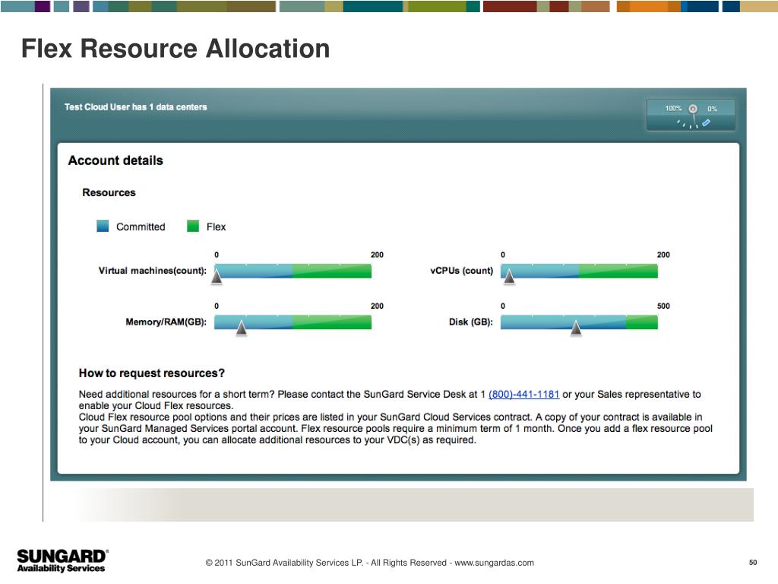The image size is (778, 584).
Task: Click the 'How to request resources?' heading
Action: click(152, 373)
